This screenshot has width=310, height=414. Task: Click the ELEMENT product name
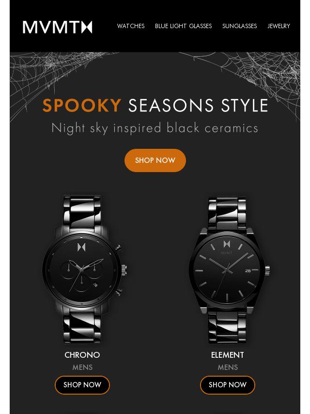(x=228, y=355)
